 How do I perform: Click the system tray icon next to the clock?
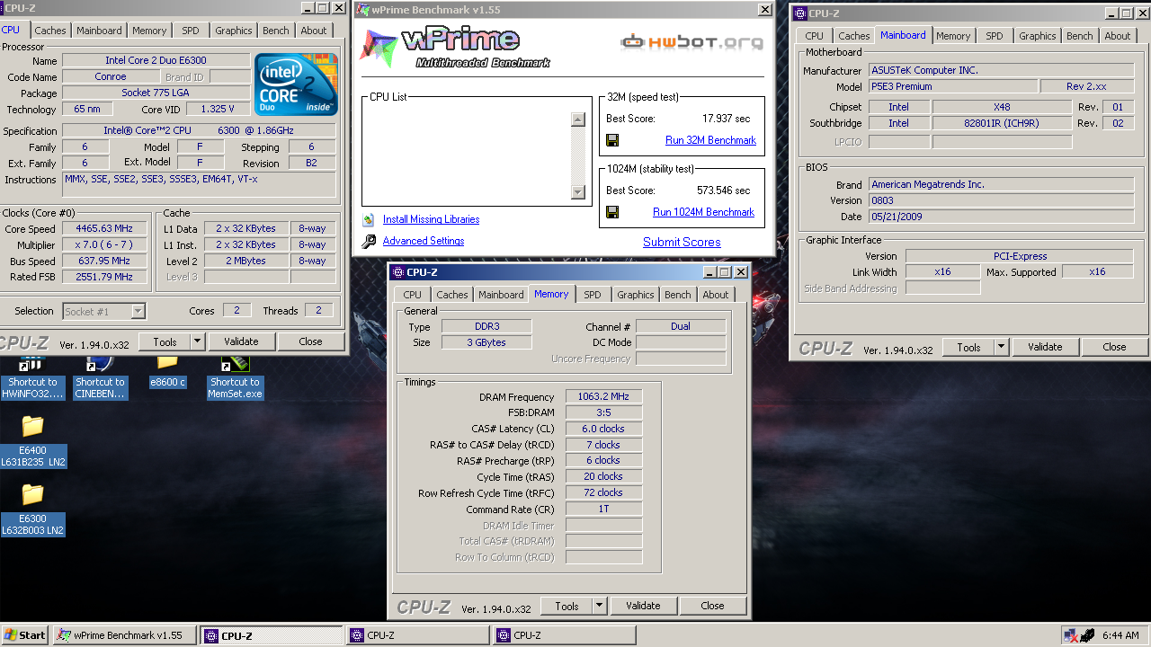pyautogui.click(x=1088, y=635)
